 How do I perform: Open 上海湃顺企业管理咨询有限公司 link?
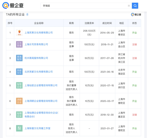41,101
